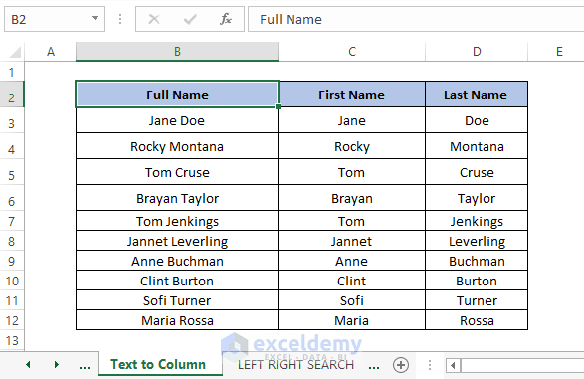Select row 10 header

click(x=12, y=281)
